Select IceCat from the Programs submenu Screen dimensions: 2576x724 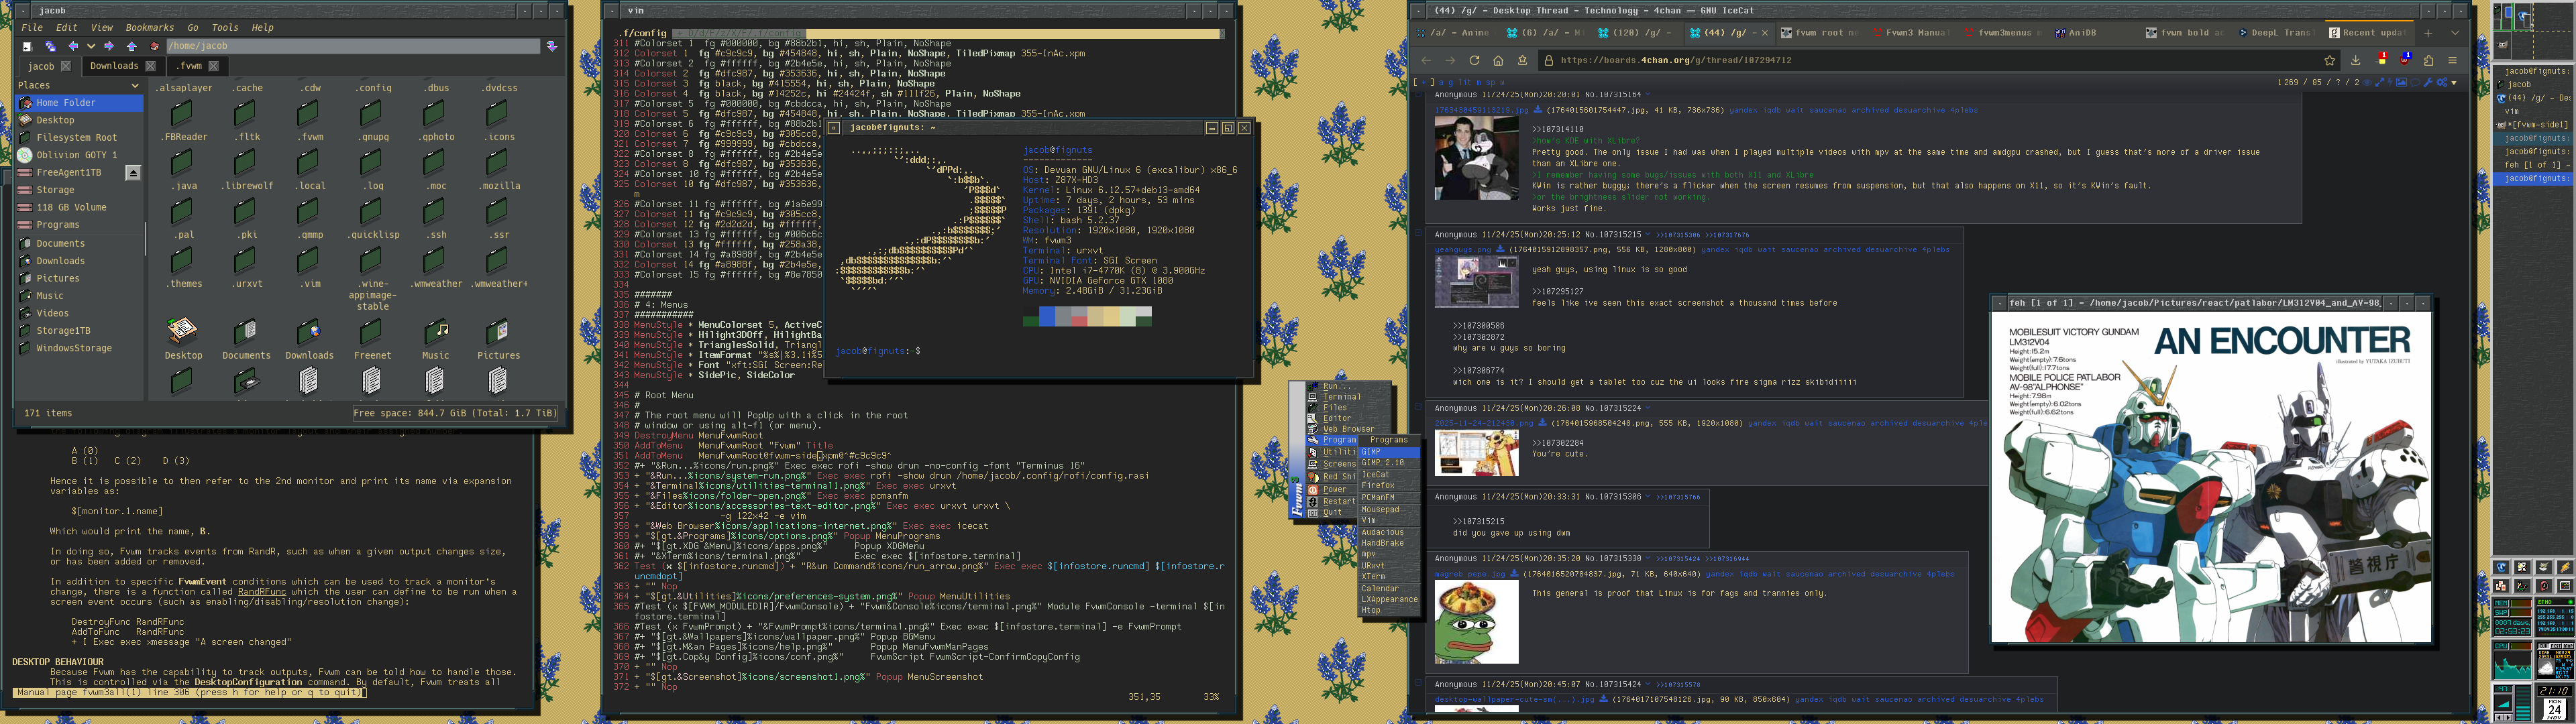pos(1376,474)
